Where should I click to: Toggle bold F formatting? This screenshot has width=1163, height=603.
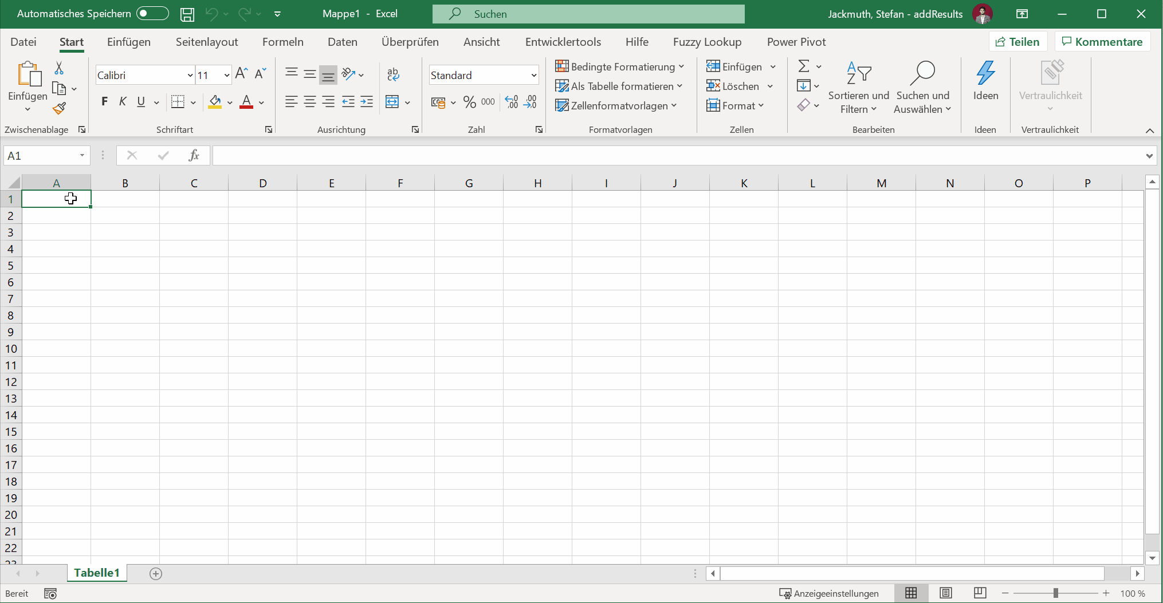[x=104, y=102]
